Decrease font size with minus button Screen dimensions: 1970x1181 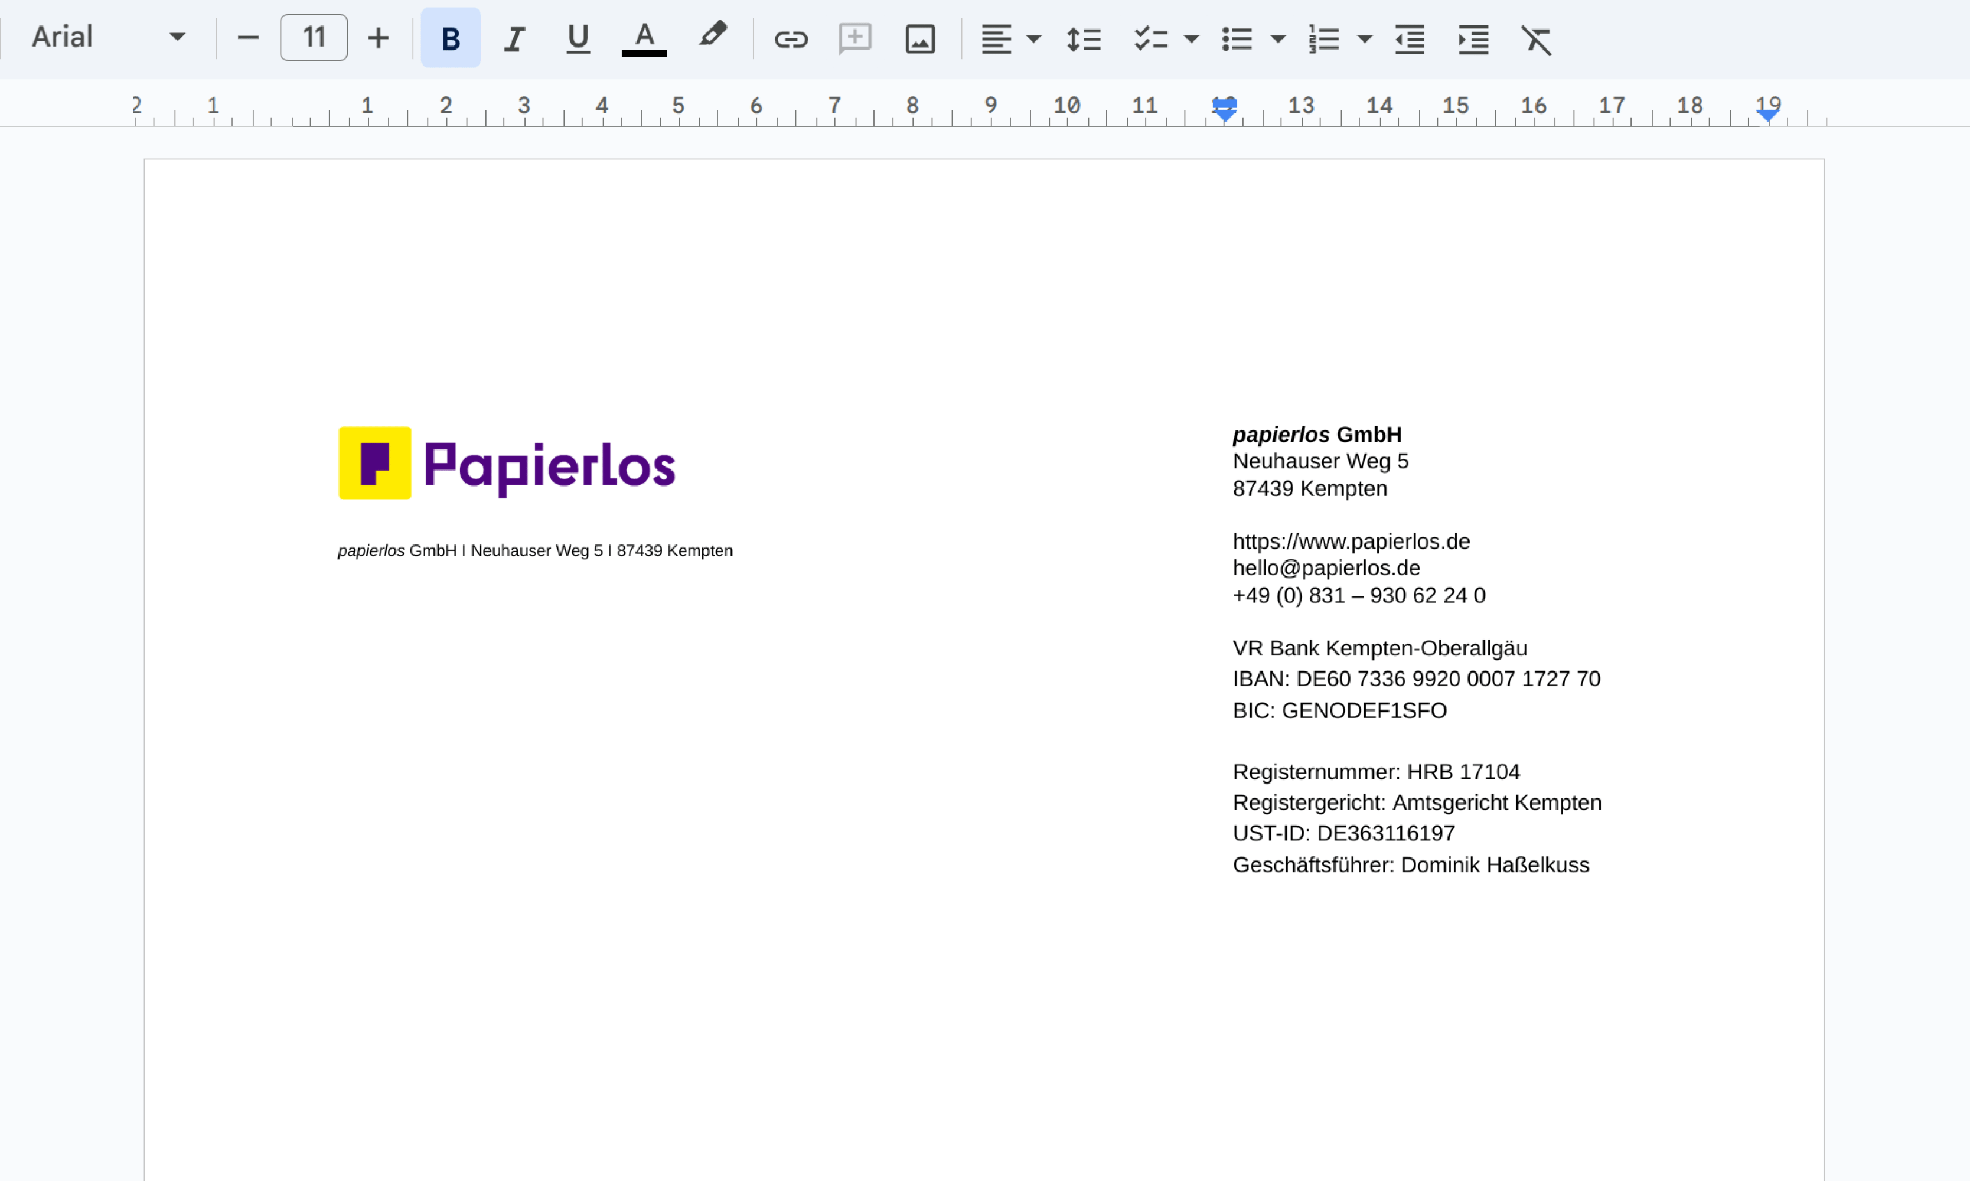coord(248,37)
